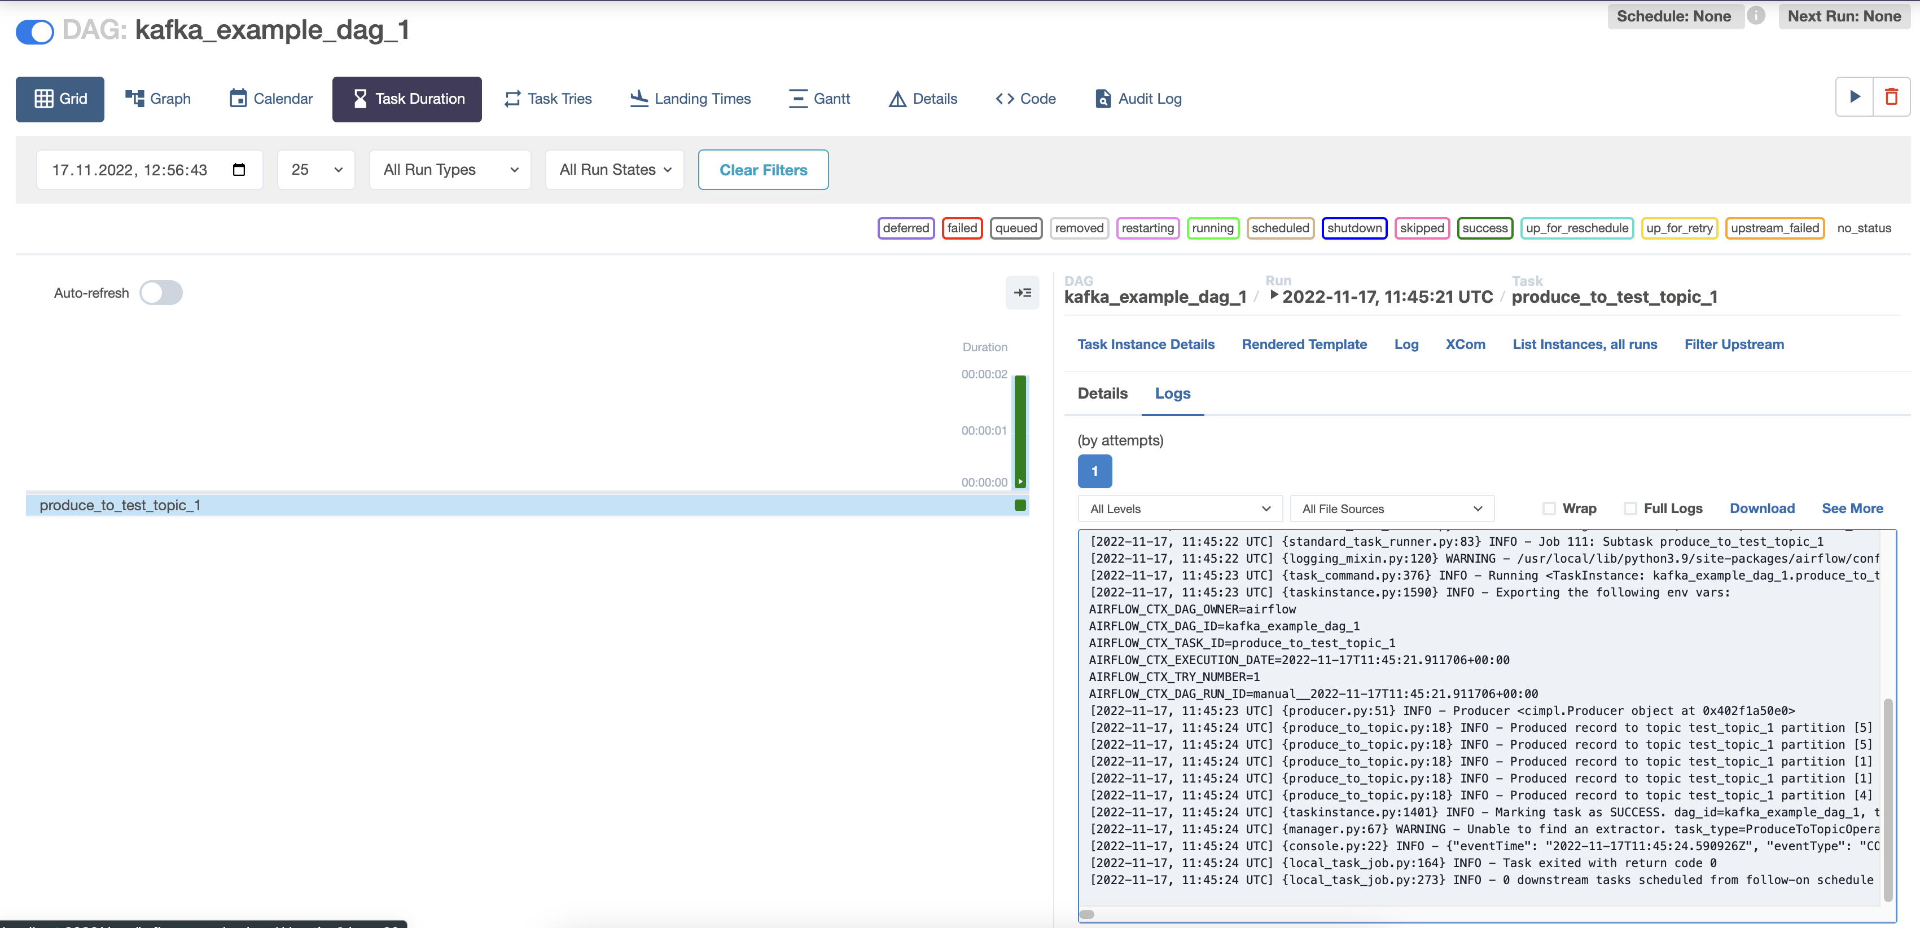
Task: Check the Wrap checkbox in the logs panel
Action: pyautogui.click(x=1550, y=507)
